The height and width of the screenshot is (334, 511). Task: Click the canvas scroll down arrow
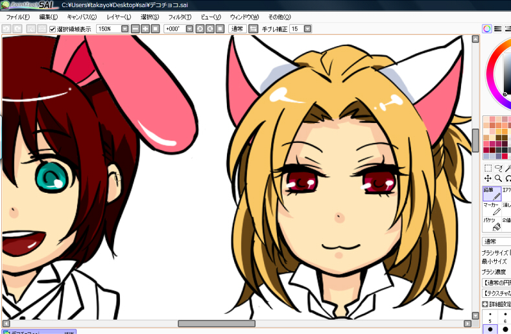point(475,315)
